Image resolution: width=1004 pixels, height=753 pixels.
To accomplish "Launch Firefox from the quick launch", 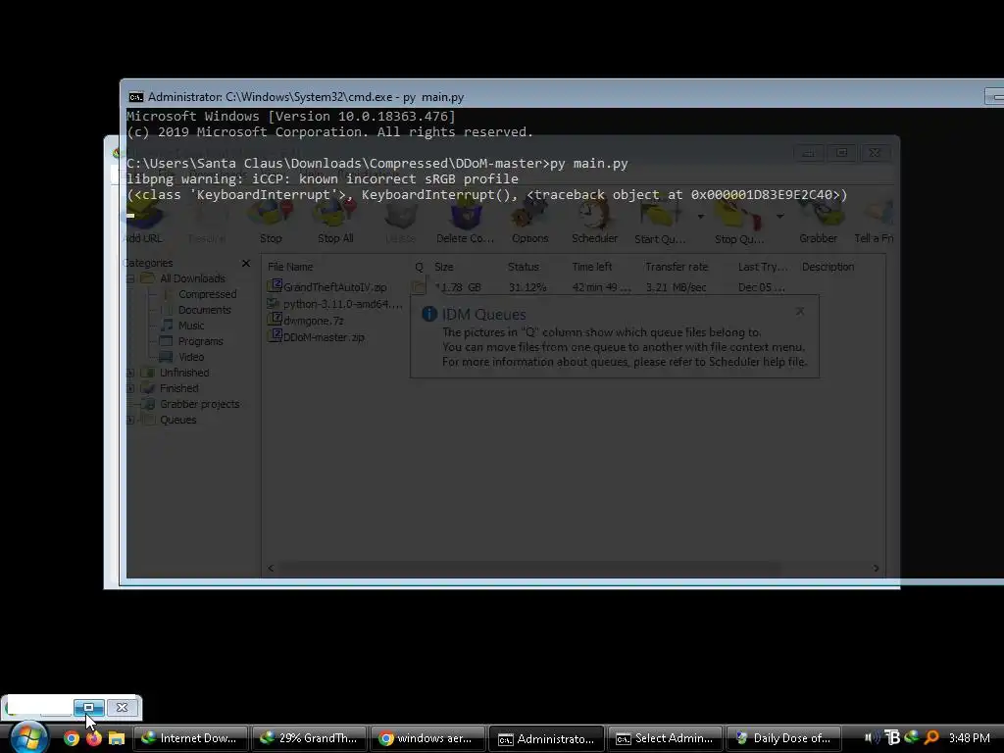I will [93, 738].
